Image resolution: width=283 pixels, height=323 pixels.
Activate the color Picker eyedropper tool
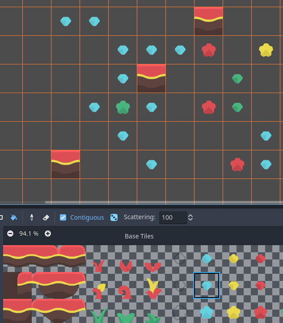31,217
